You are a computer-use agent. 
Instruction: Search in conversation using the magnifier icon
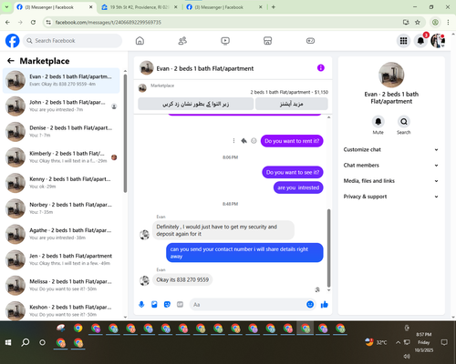[x=404, y=122]
